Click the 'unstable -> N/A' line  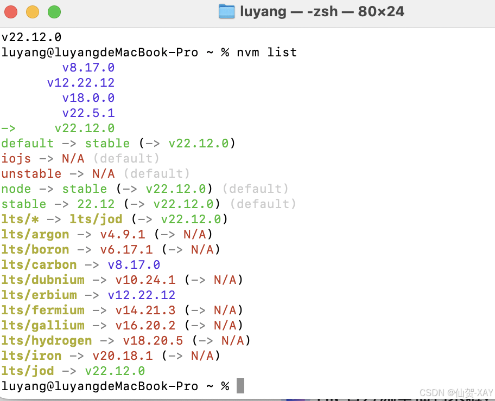(96, 174)
